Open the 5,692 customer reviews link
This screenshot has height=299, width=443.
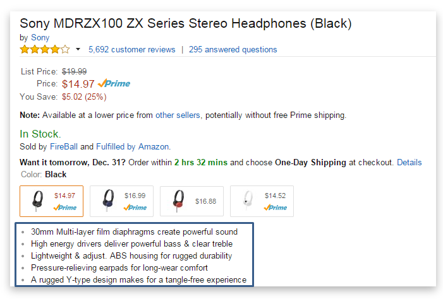(x=132, y=49)
